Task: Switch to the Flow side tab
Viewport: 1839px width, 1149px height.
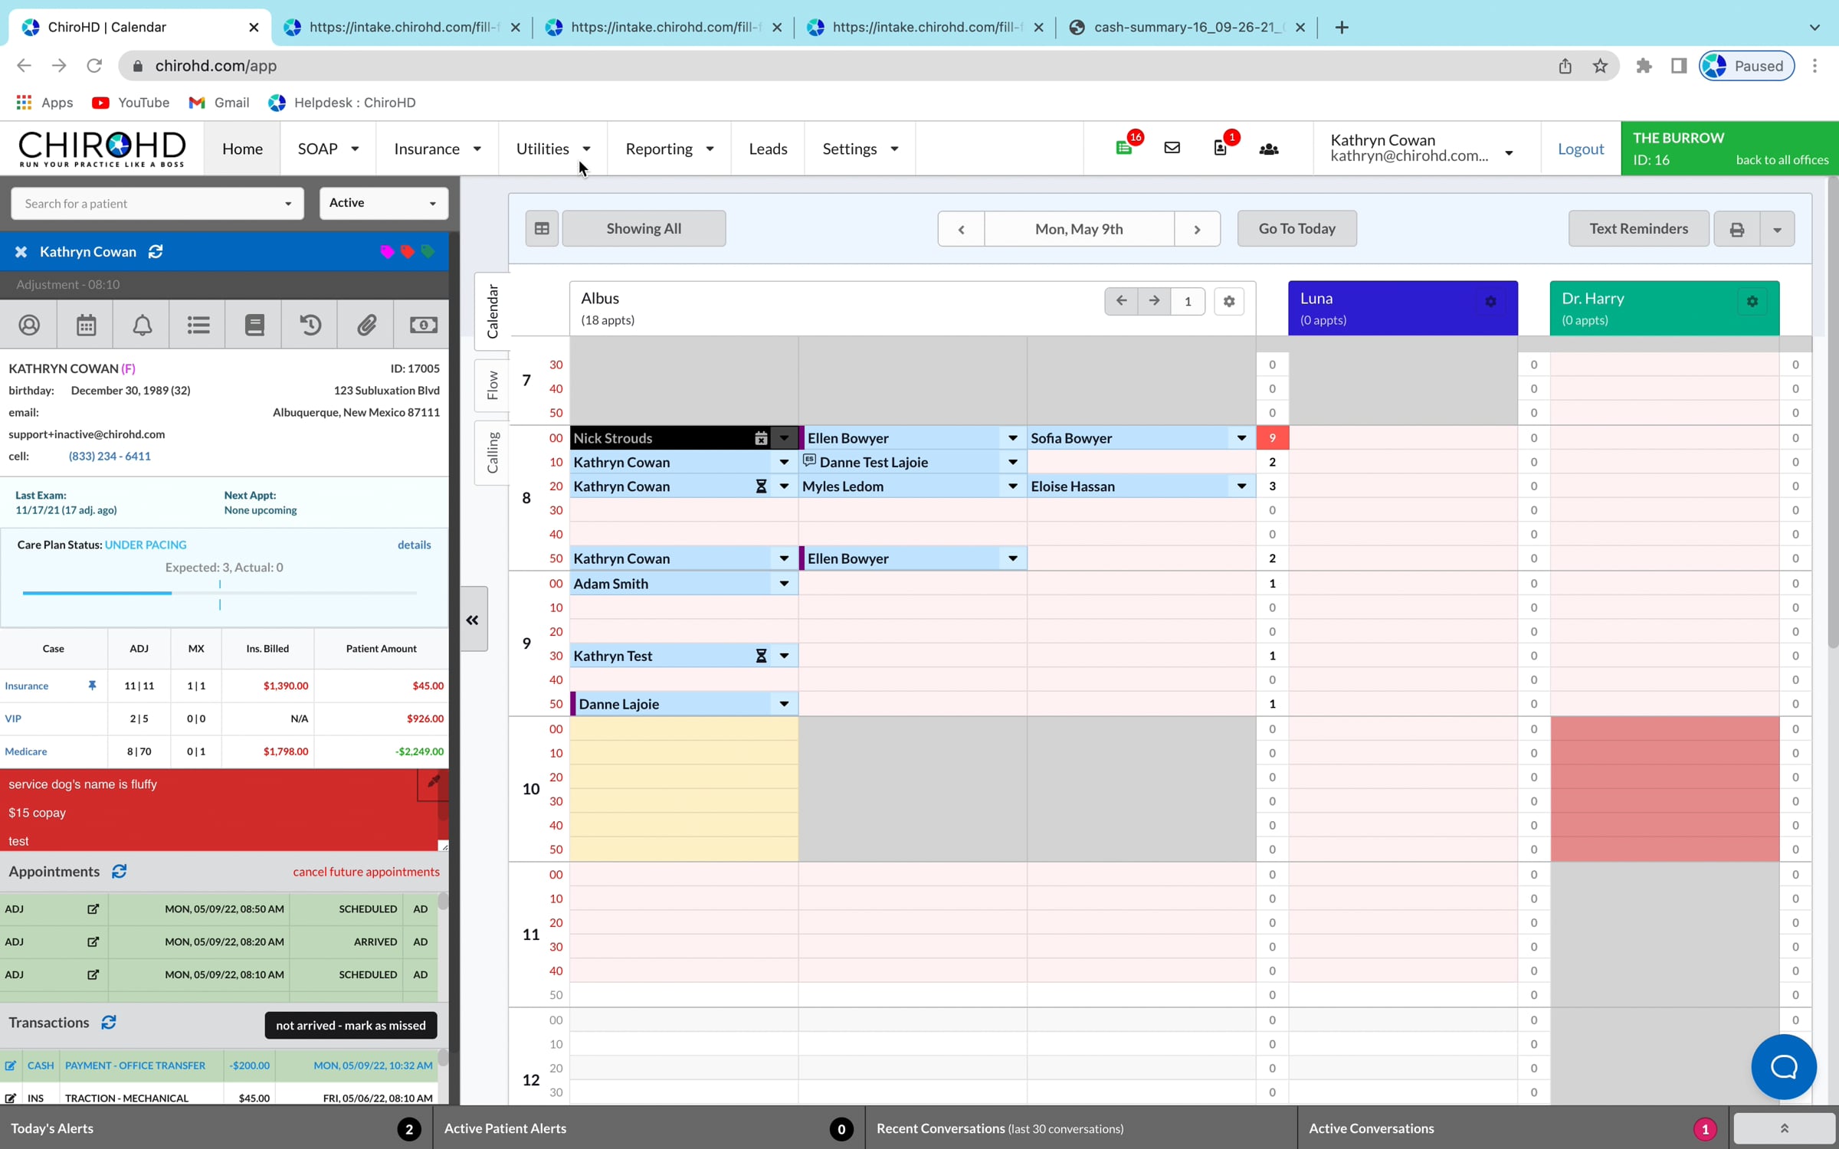Action: (x=492, y=385)
